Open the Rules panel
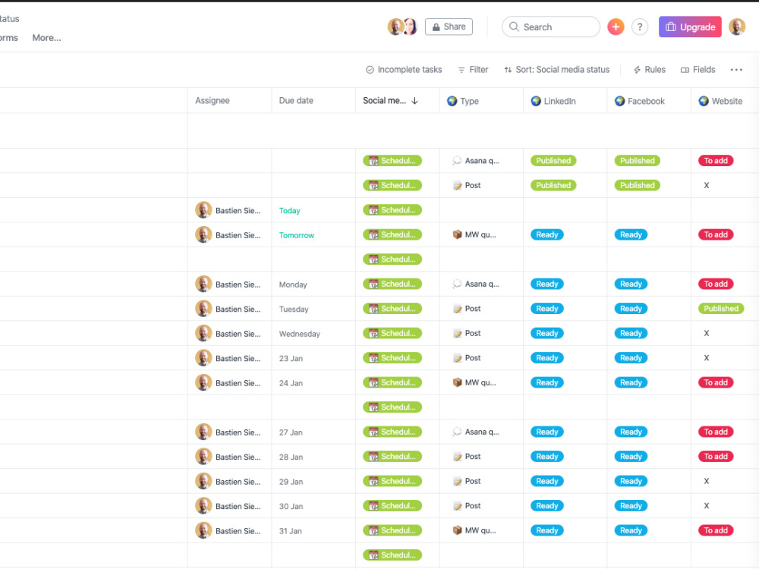This screenshot has height=569, width=759. (650, 70)
